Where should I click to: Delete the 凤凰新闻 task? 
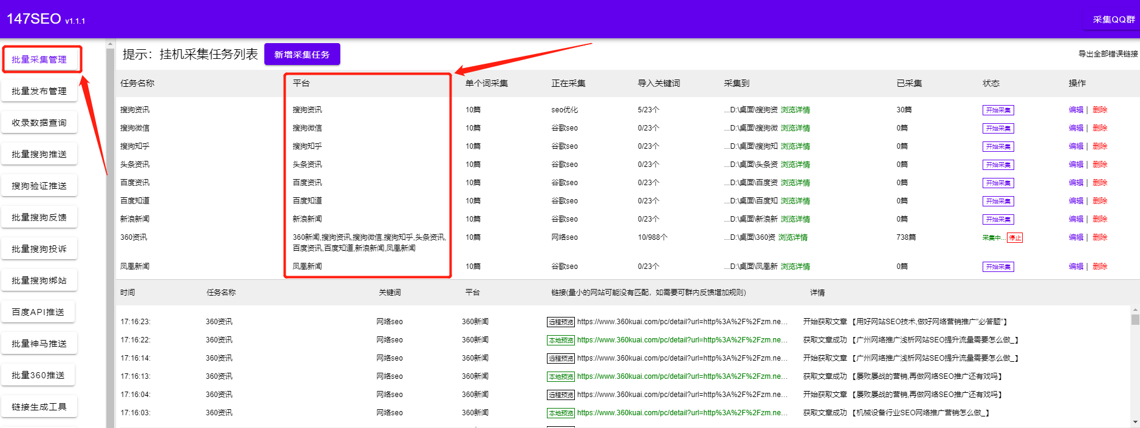tap(1100, 267)
